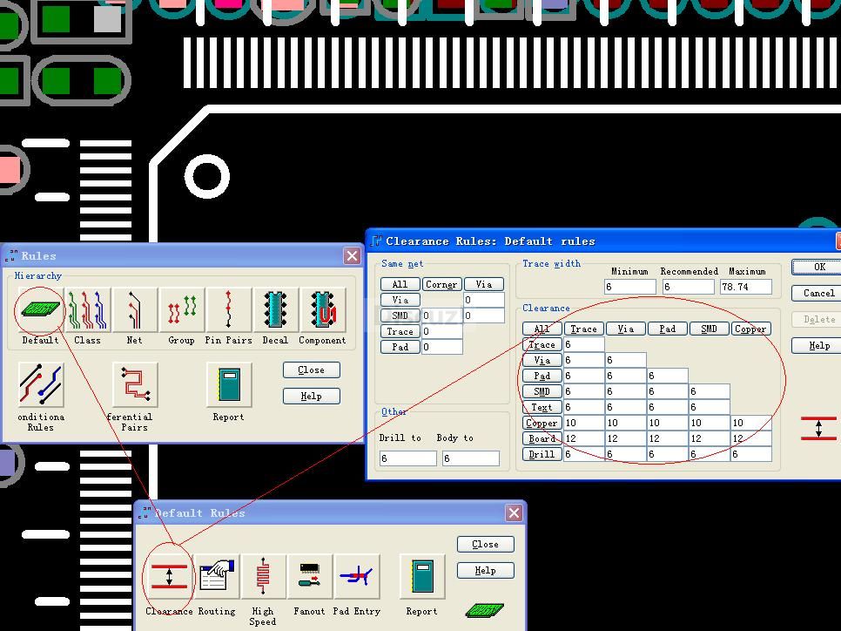Open the Default hierarchy rules icon

pyautogui.click(x=41, y=310)
